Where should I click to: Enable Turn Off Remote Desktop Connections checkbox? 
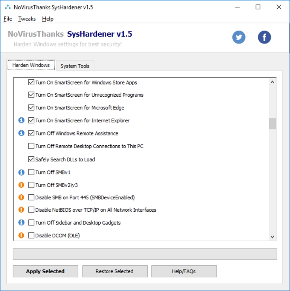pos(31,146)
